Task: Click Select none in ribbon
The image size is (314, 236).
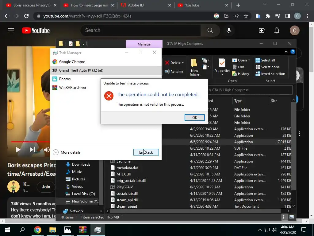Action: point(267,67)
